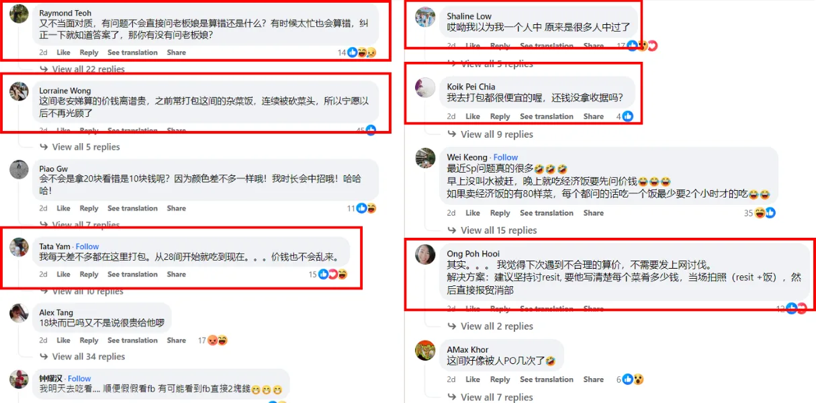View reactions on AMax Khor's comment
Viewport: 816px width, 403px height.
click(633, 379)
